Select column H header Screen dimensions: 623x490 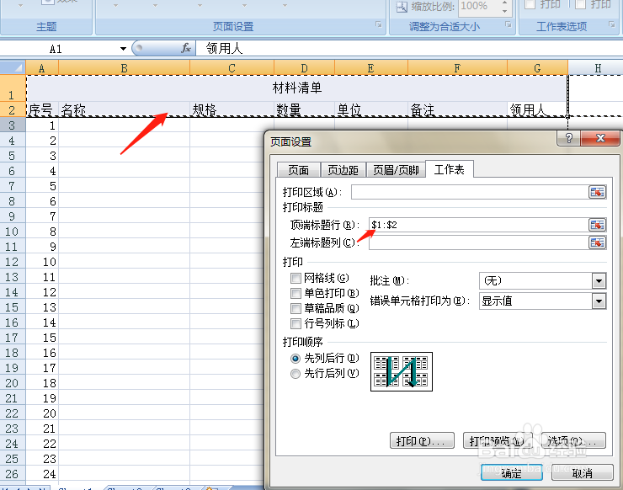click(x=597, y=68)
